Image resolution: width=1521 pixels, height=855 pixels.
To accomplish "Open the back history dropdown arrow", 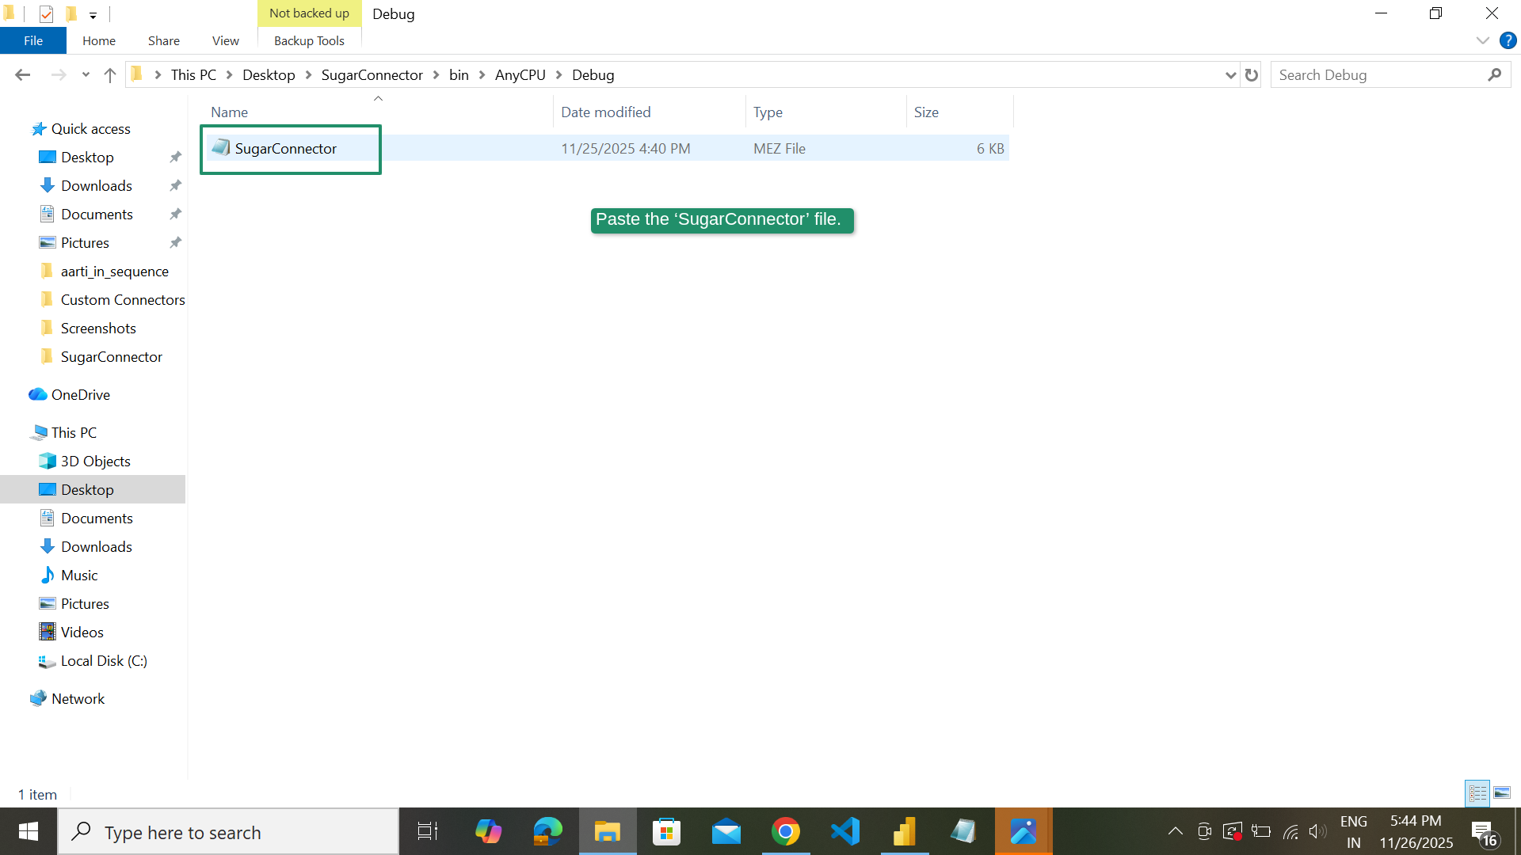I will point(86,74).
